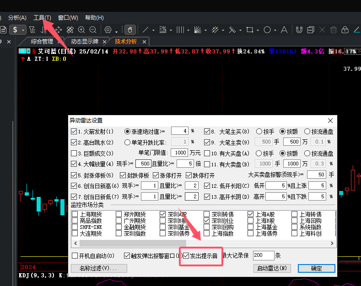Click the document page icon in toolbar

click(x=4, y=30)
